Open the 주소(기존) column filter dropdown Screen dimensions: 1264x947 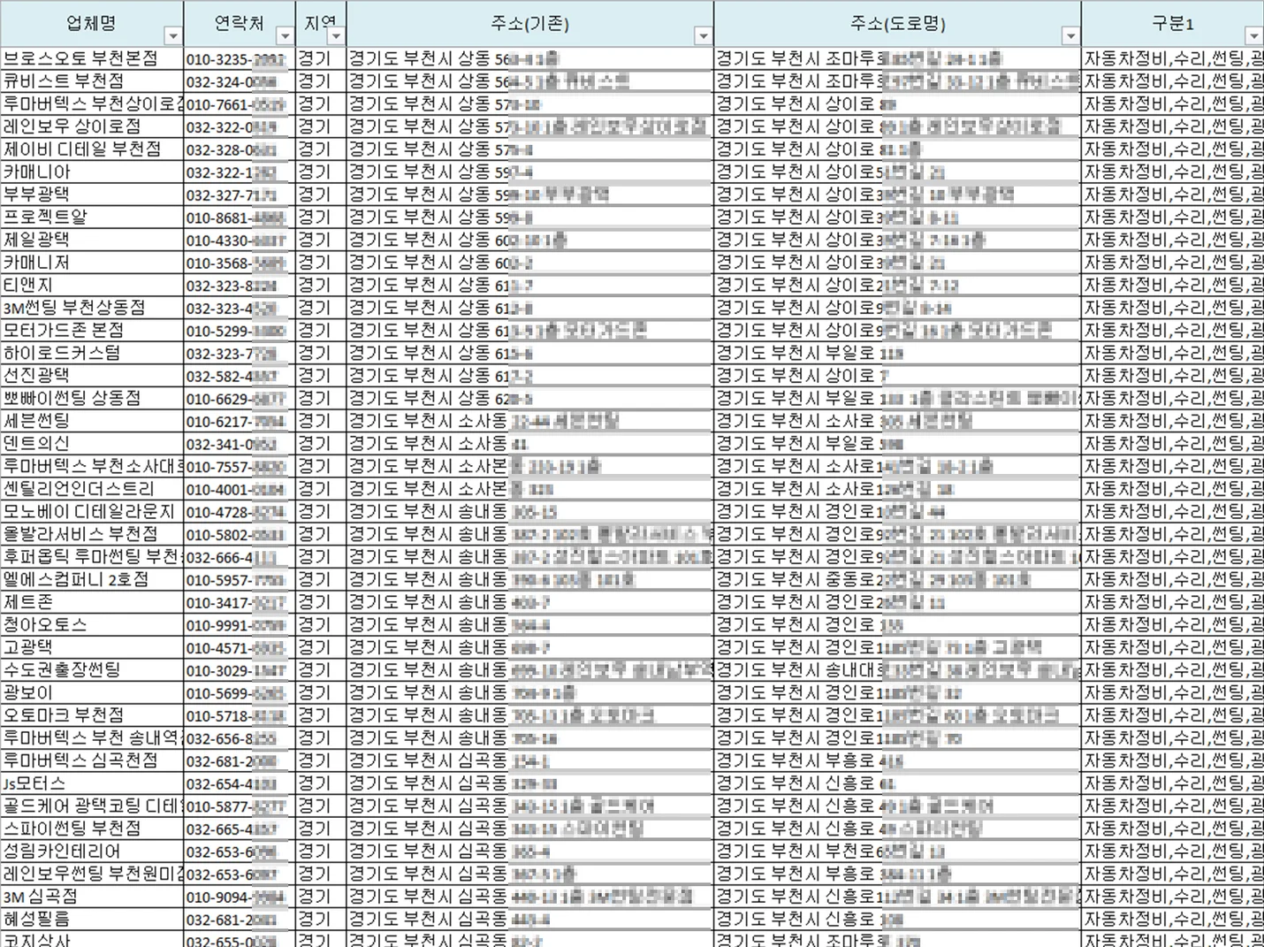point(703,36)
